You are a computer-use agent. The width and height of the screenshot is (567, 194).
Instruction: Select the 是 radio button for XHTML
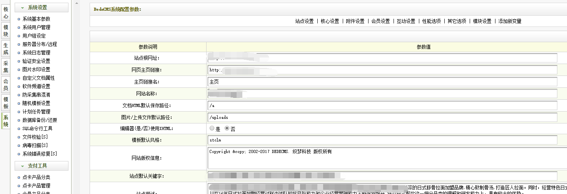tap(212, 129)
